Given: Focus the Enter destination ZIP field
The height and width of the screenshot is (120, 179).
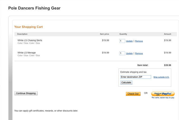Looking at the screenshot, I should click(x=136, y=77).
